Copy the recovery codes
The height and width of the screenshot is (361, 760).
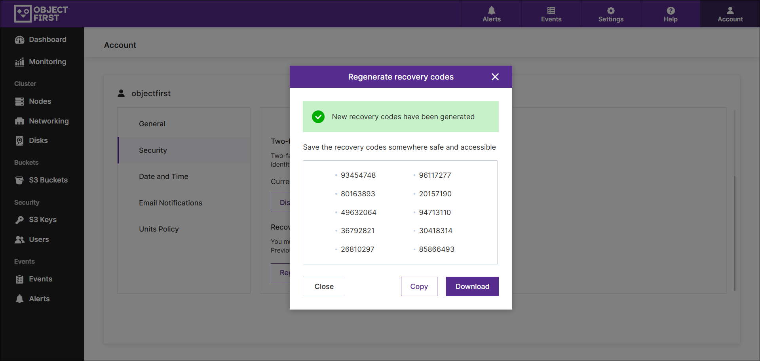click(x=419, y=287)
